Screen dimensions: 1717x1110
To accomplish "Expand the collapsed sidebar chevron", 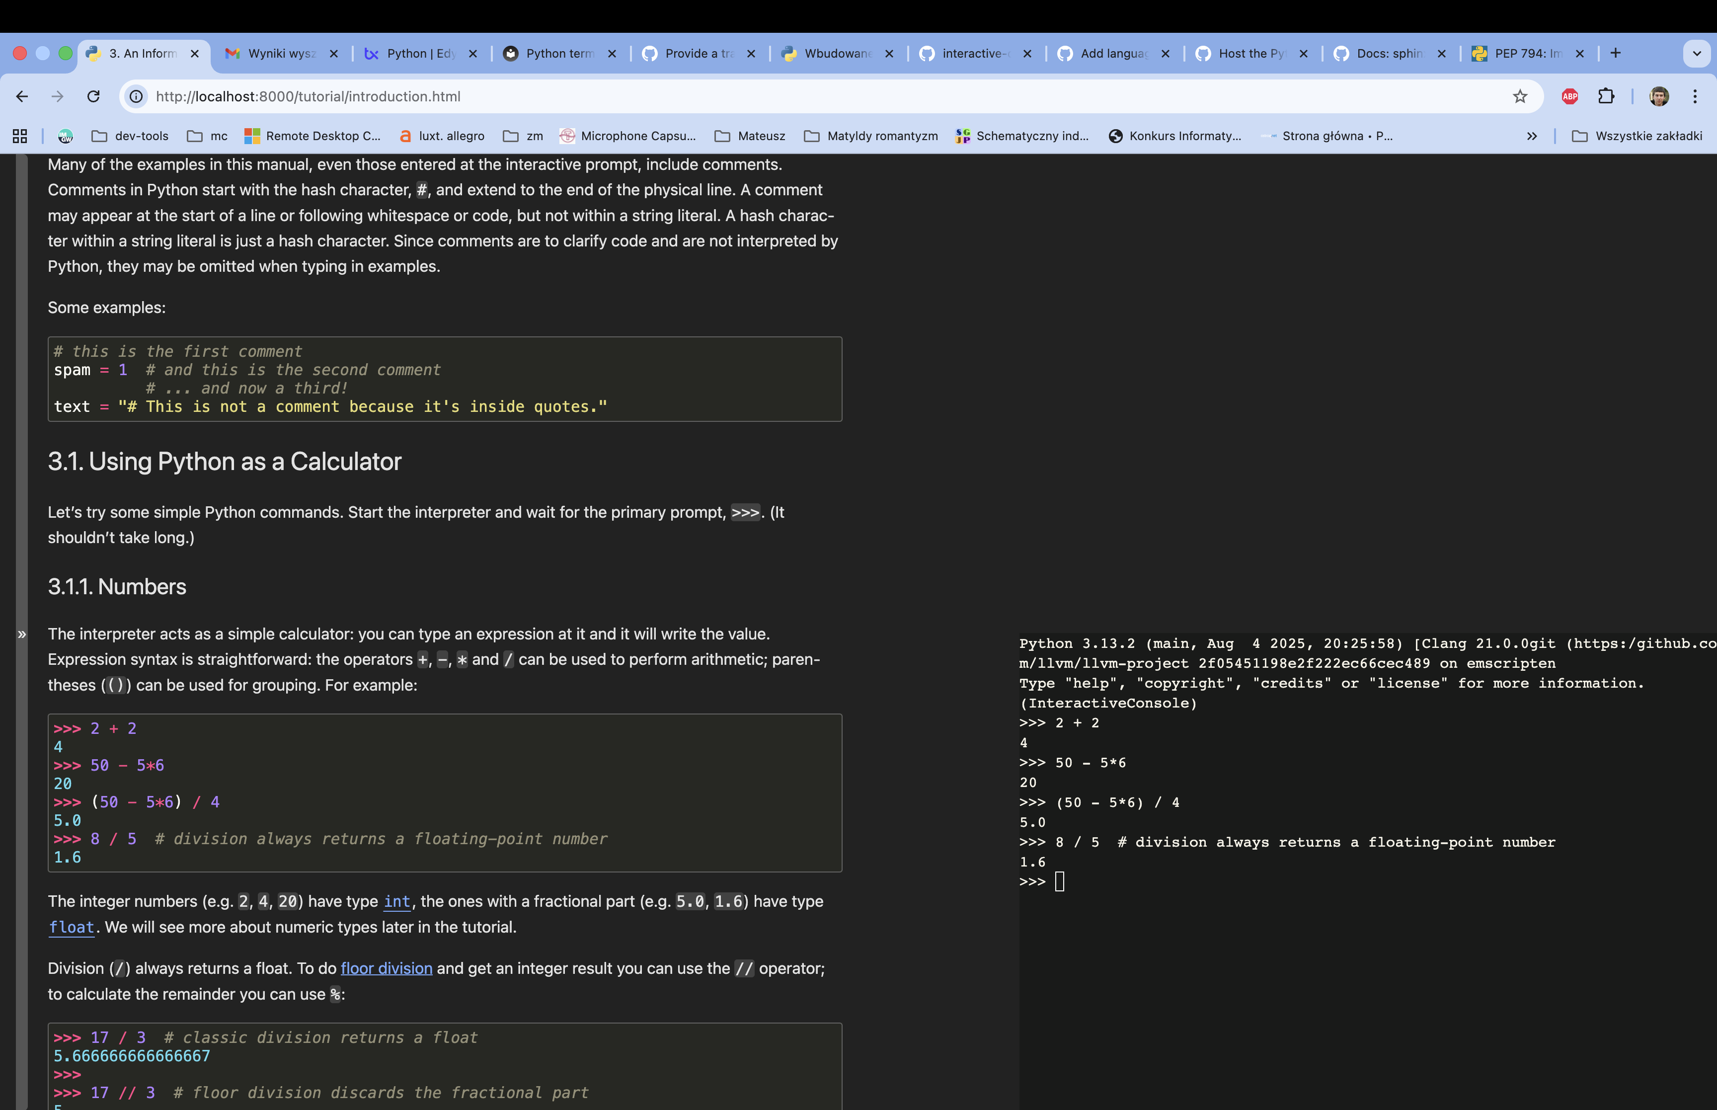I will (22, 634).
